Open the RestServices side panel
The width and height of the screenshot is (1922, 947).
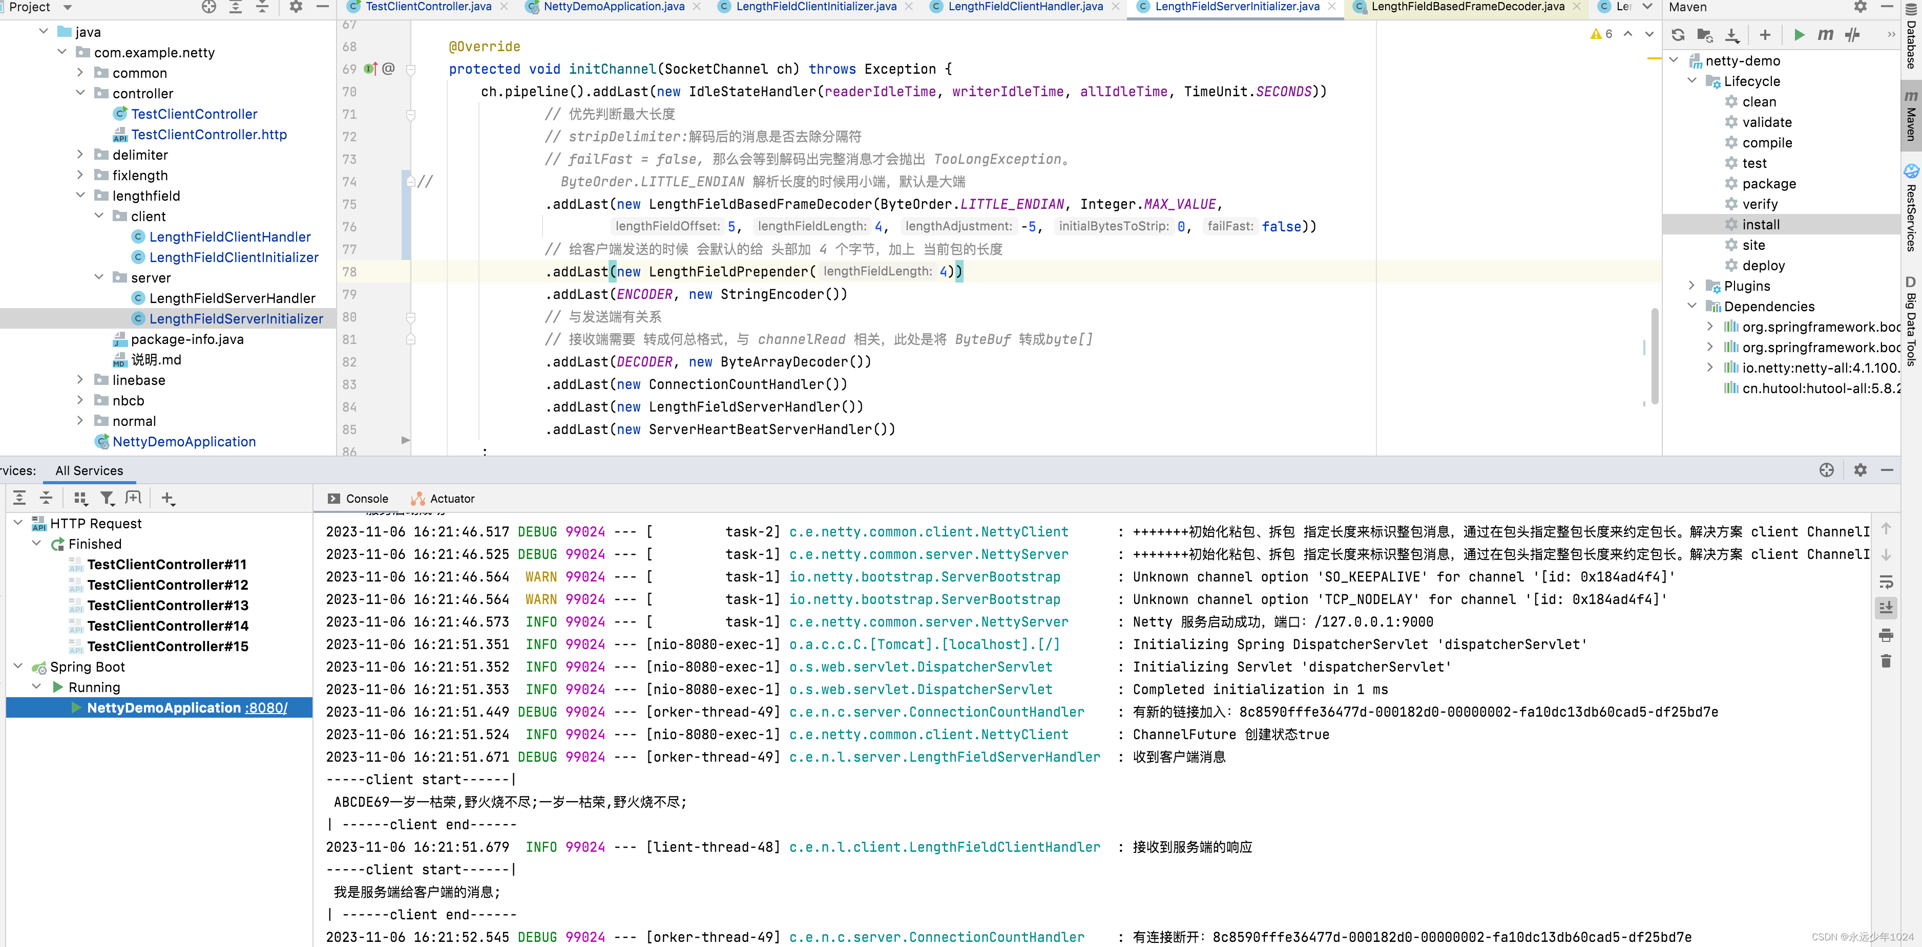click(x=1912, y=209)
